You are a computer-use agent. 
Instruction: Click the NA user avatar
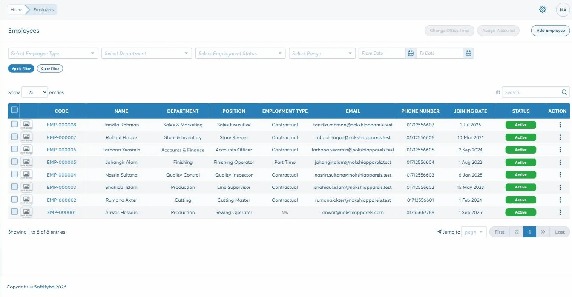(563, 10)
